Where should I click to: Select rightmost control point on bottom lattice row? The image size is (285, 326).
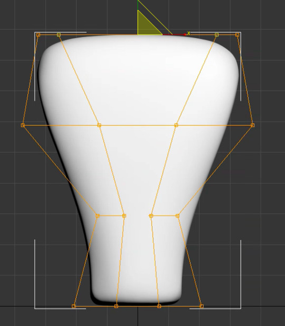tap(202, 306)
